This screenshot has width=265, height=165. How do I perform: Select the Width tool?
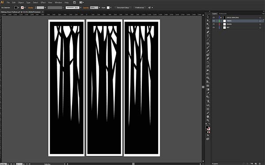pos(208,70)
